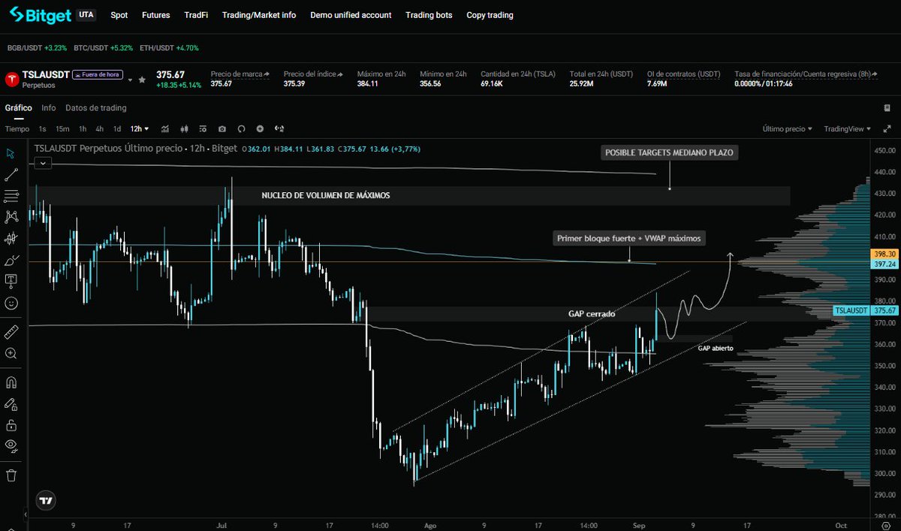Click the Tesla symbol logo
Screen dimensions: 901x531
[12, 80]
